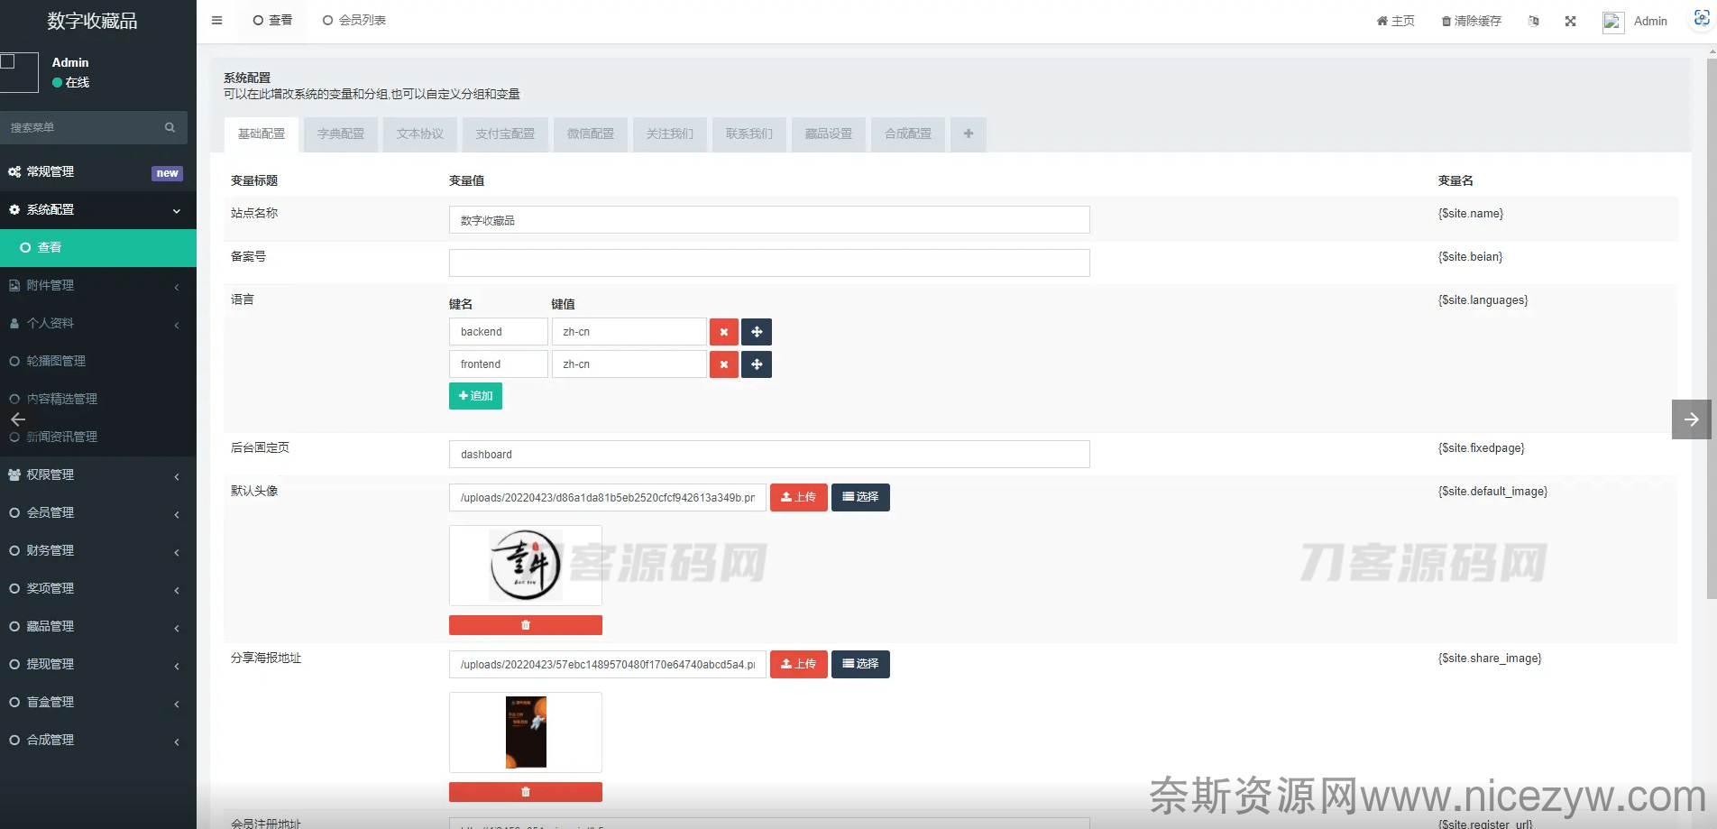Expand the 权限管理 sidebar menu
This screenshot has height=829, width=1717.
(98, 474)
